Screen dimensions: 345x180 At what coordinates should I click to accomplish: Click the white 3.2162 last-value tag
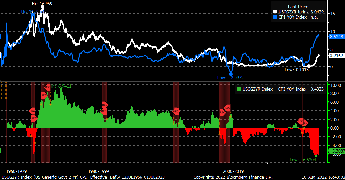coord(336,56)
